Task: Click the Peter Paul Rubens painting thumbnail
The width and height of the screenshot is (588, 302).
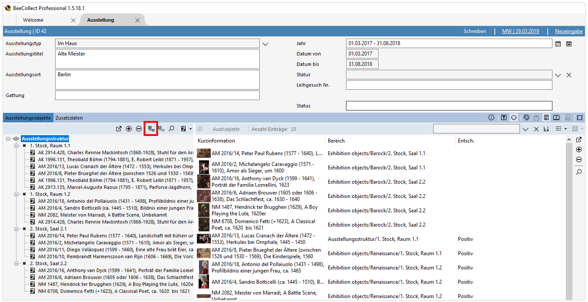Action: pyautogui.click(x=203, y=153)
